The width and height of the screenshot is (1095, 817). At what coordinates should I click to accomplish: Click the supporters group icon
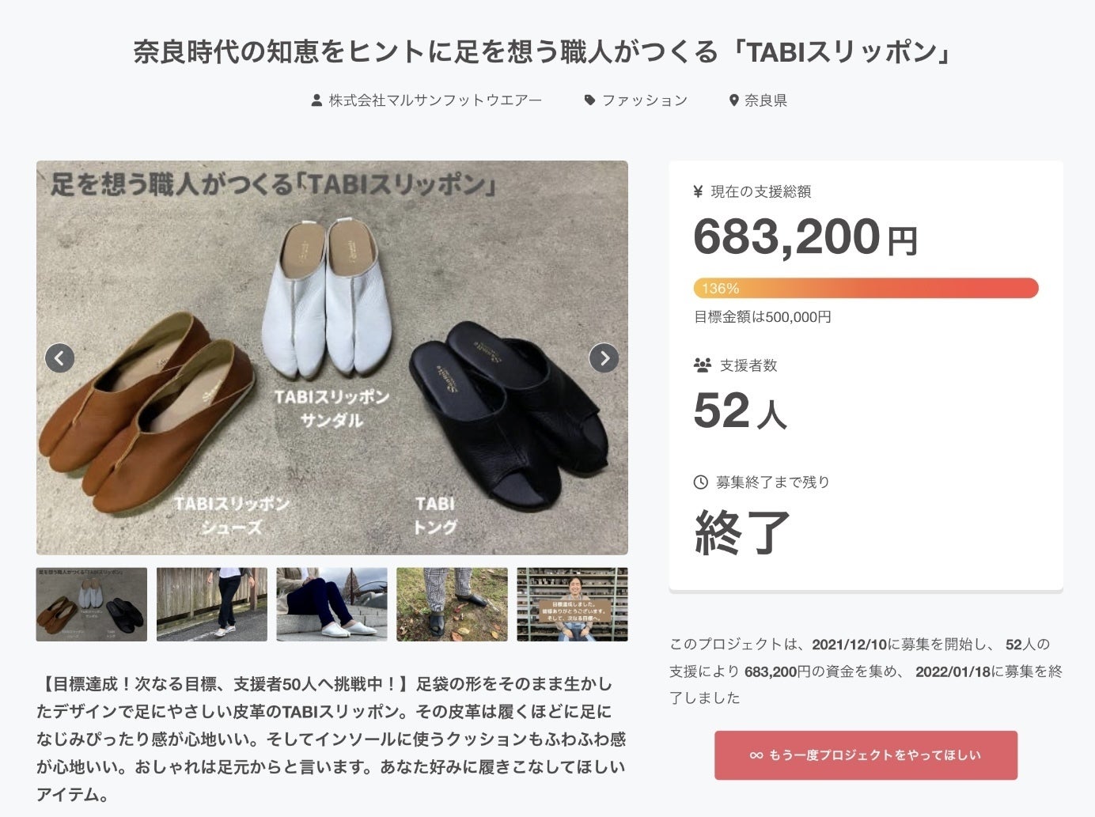point(702,365)
